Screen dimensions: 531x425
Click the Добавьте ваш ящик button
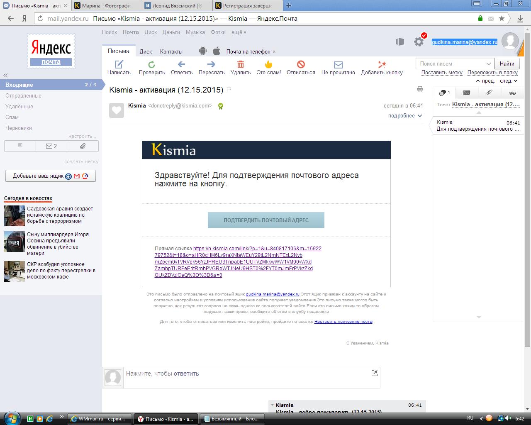click(51, 176)
